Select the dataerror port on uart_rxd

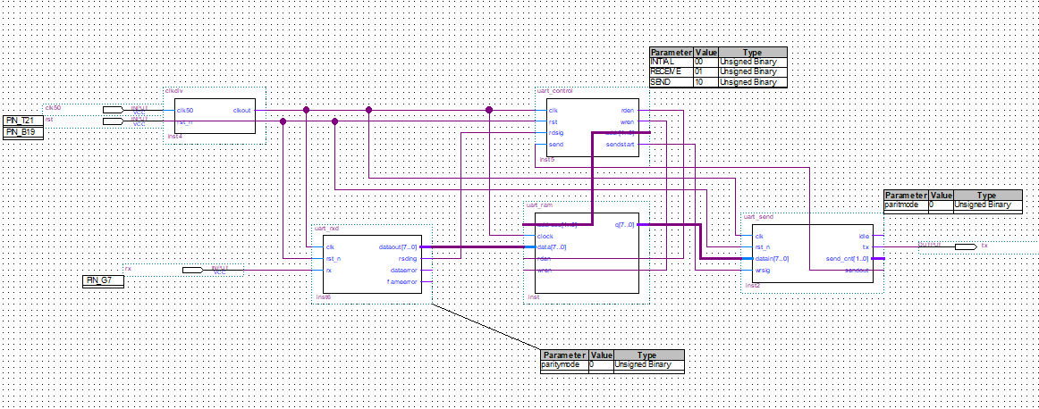(x=405, y=270)
